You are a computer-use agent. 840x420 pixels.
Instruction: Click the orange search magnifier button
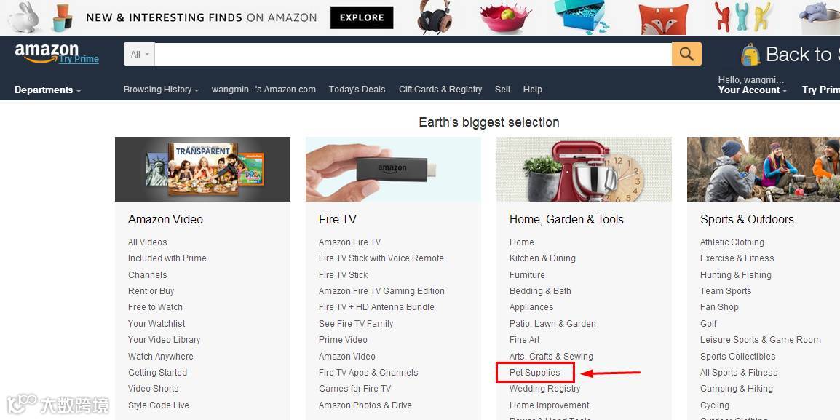[x=686, y=54]
